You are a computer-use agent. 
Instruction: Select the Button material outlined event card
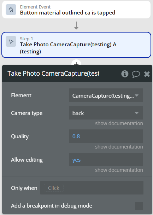point(76,10)
